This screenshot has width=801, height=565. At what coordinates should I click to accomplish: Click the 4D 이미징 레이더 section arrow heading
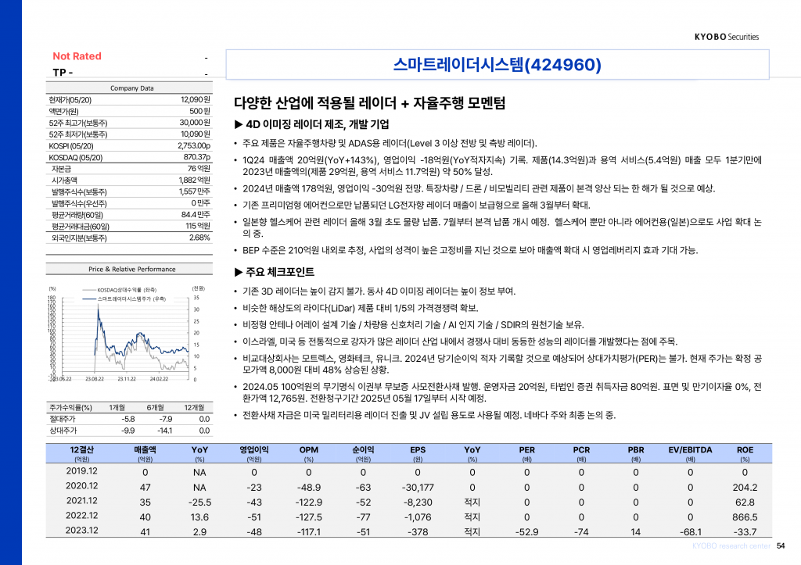point(311,124)
